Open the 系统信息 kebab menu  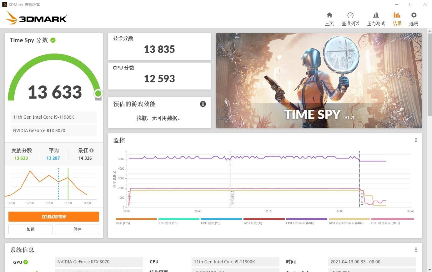tap(416, 249)
